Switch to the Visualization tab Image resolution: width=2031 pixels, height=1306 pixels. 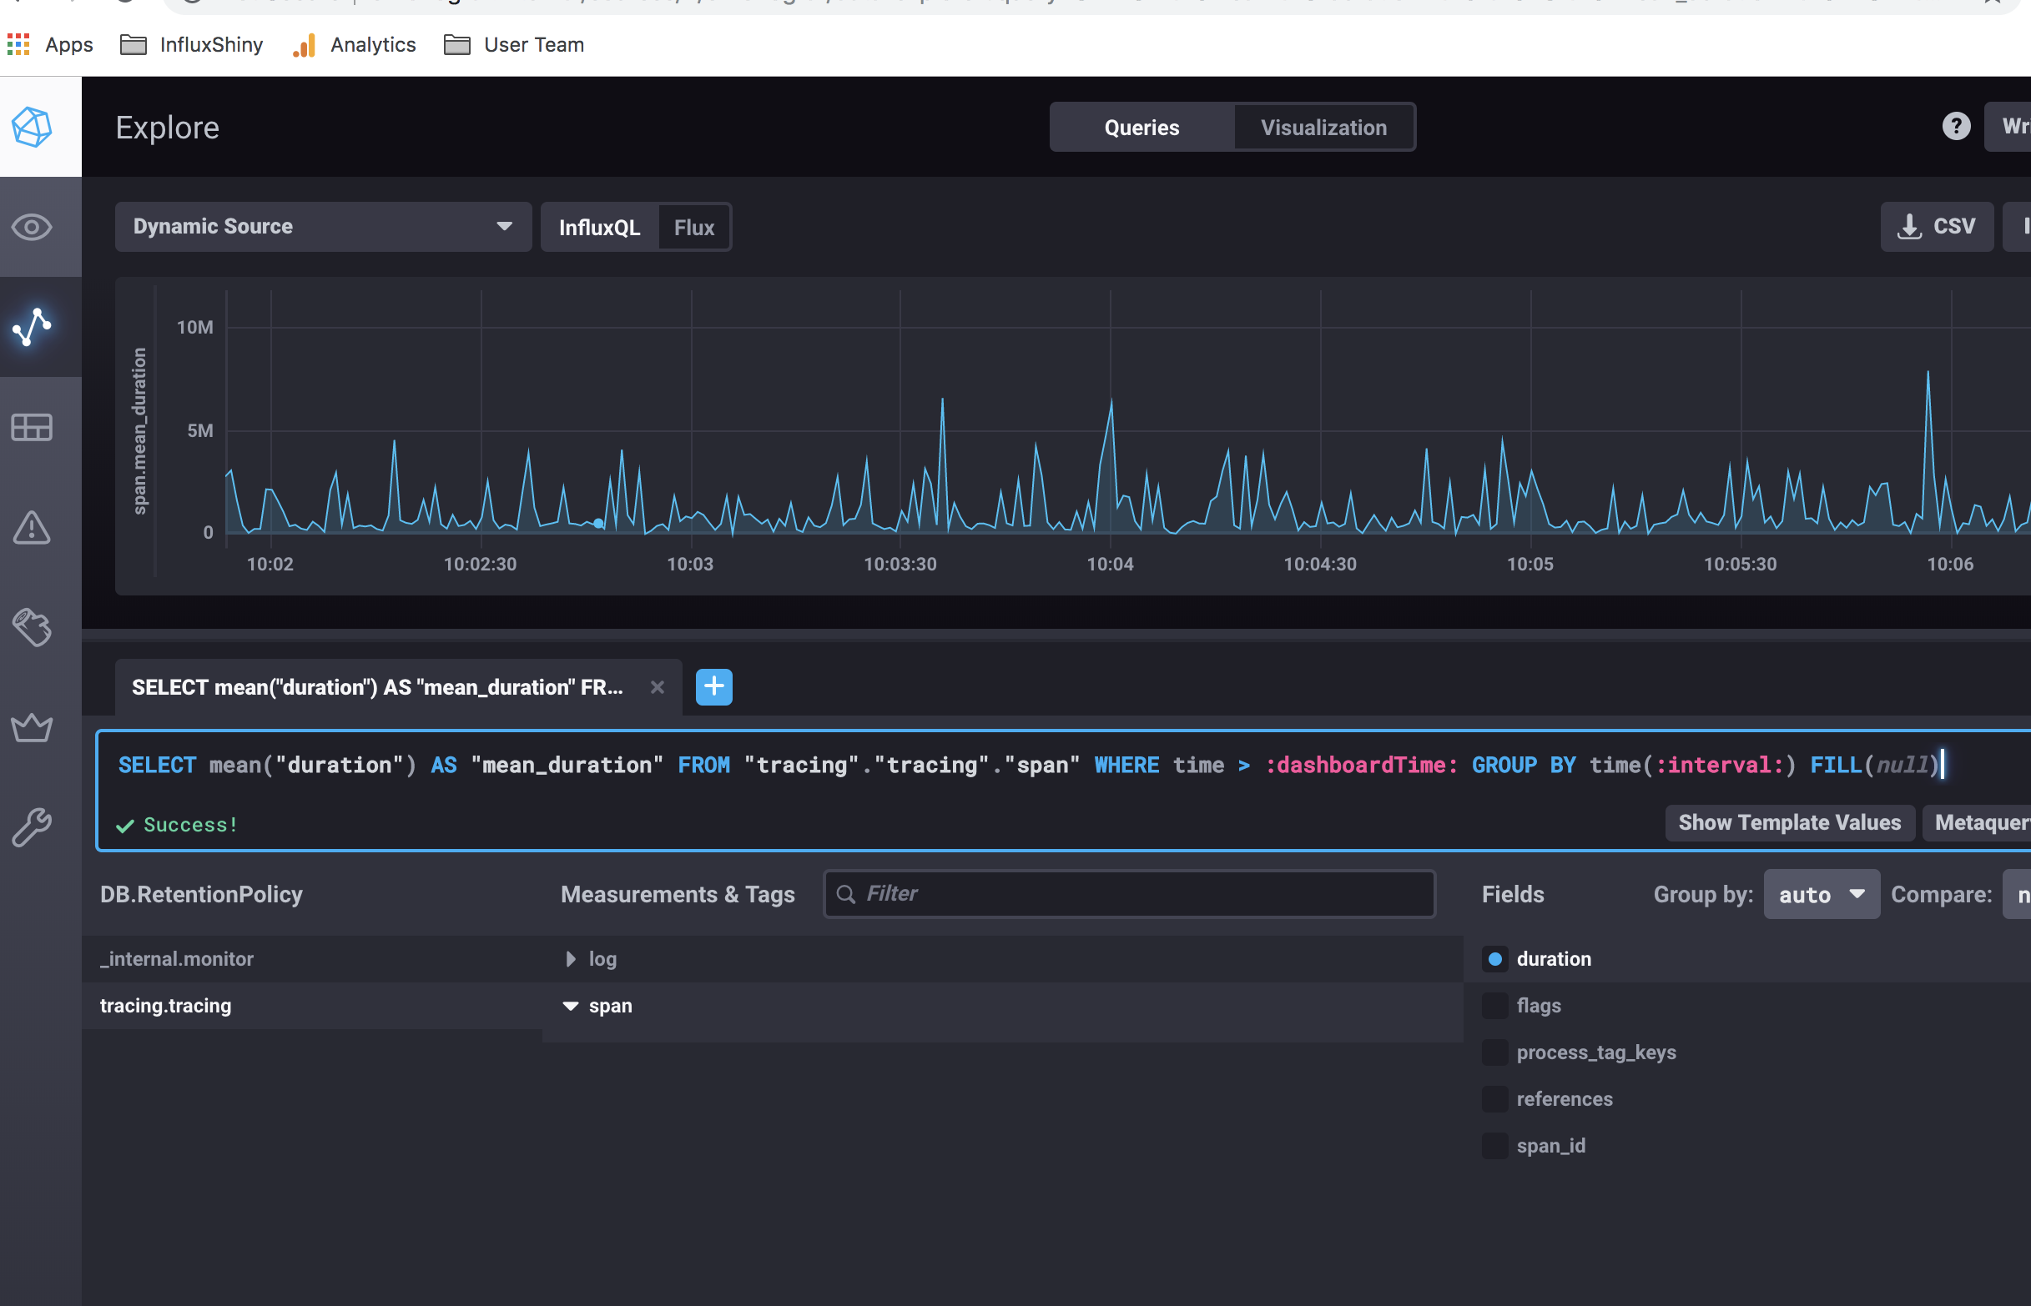pyautogui.click(x=1323, y=128)
